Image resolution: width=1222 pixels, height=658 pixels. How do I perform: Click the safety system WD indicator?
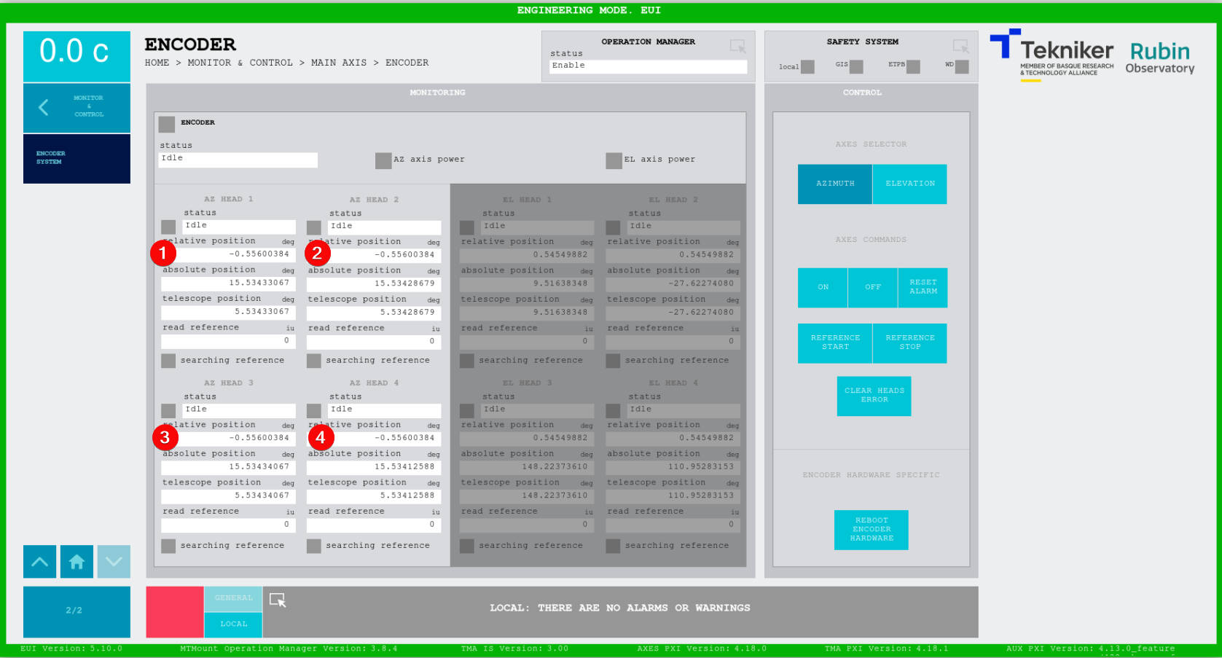point(962,67)
